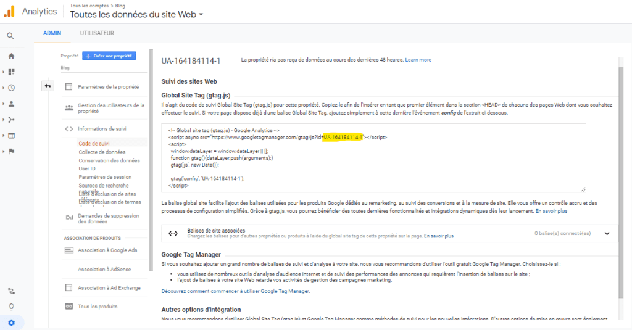
Task: Click En savoir plus link in Balises de site associées
Action: tap(439, 236)
